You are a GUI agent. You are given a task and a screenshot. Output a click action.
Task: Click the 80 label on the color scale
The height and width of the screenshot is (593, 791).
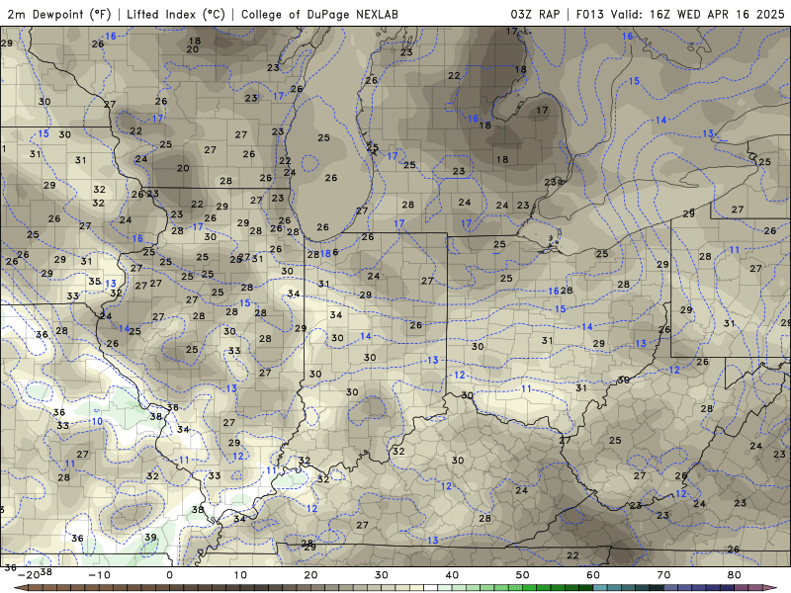click(x=735, y=575)
